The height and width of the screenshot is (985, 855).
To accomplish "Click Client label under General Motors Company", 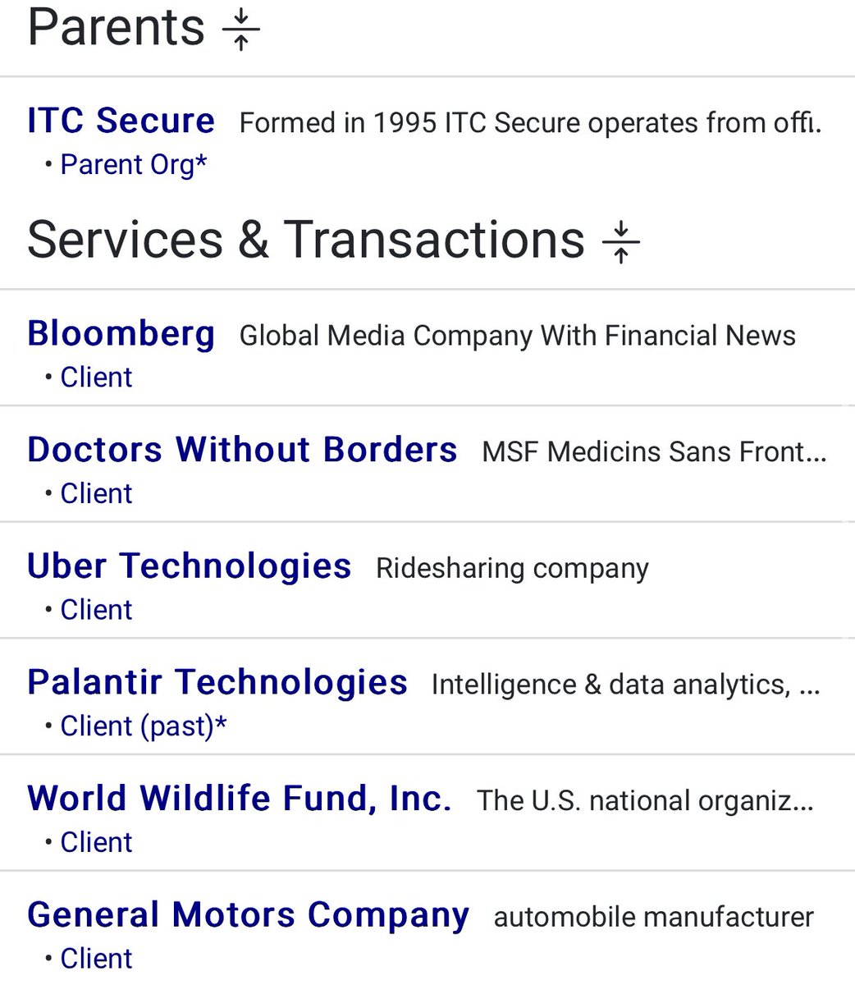I will (96, 959).
